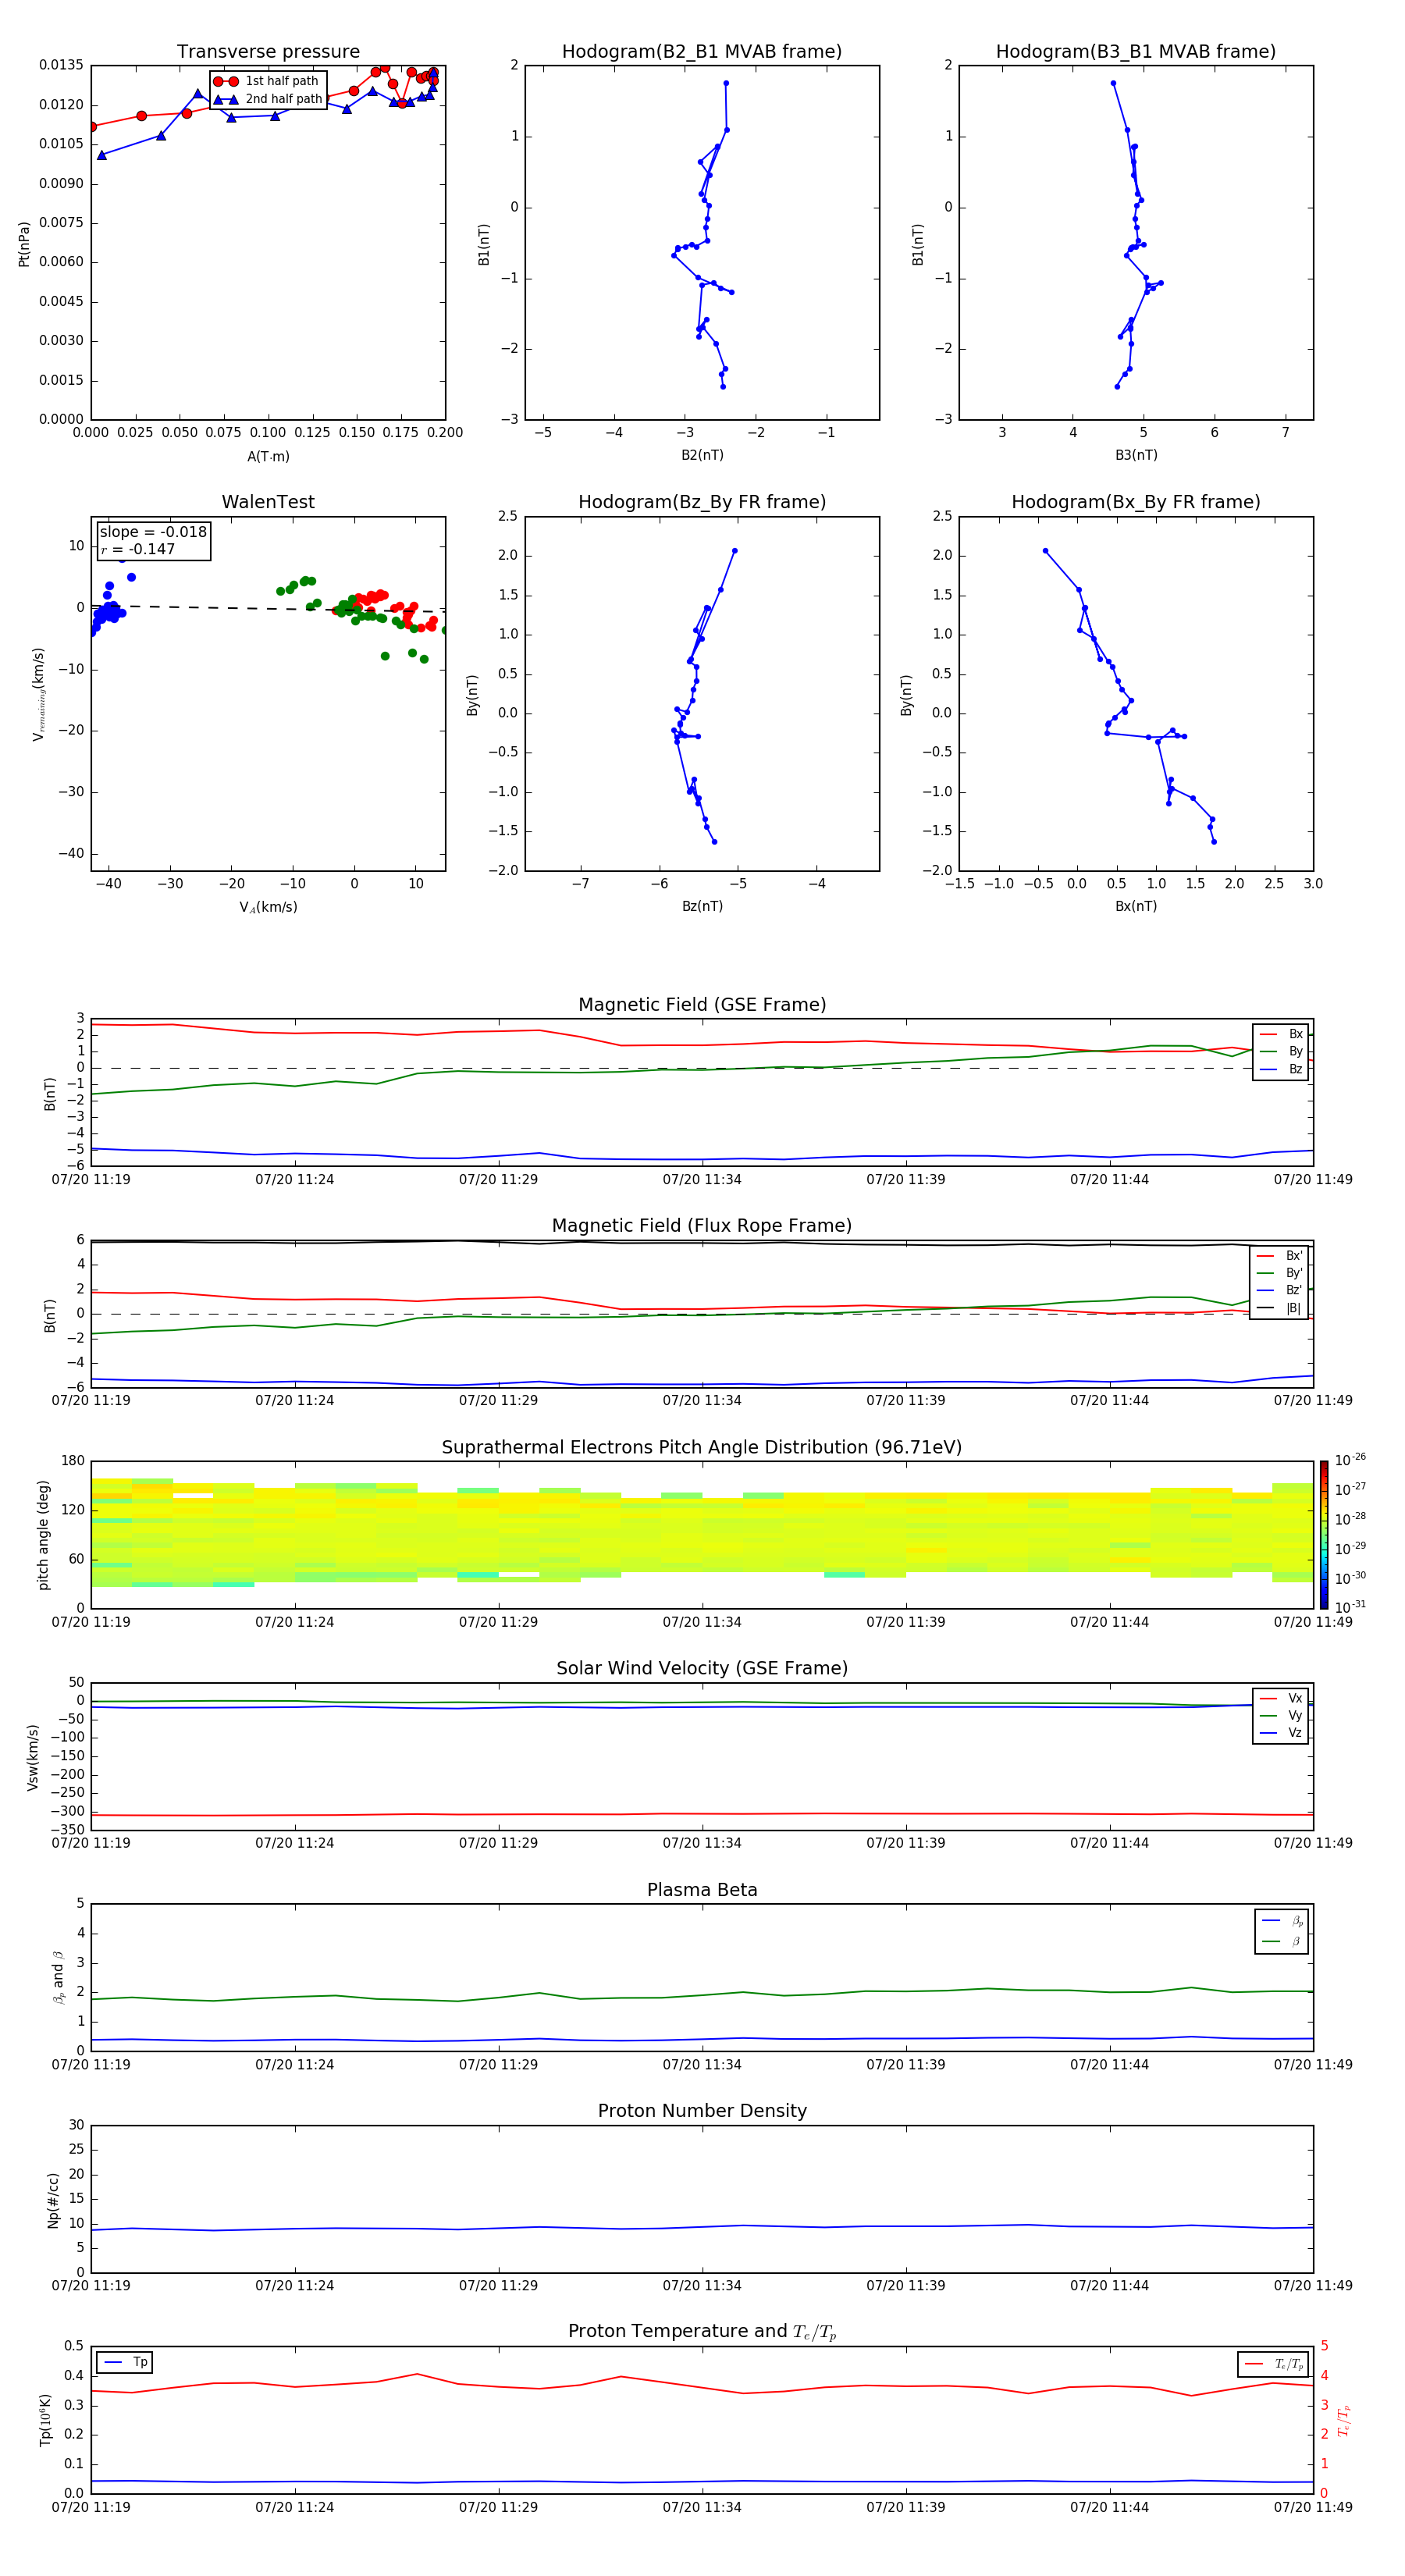The height and width of the screenshot is (2576, 1405).
Task: Click the red Te/Tp legend entry
Action: click(x=1273, y=2364)
